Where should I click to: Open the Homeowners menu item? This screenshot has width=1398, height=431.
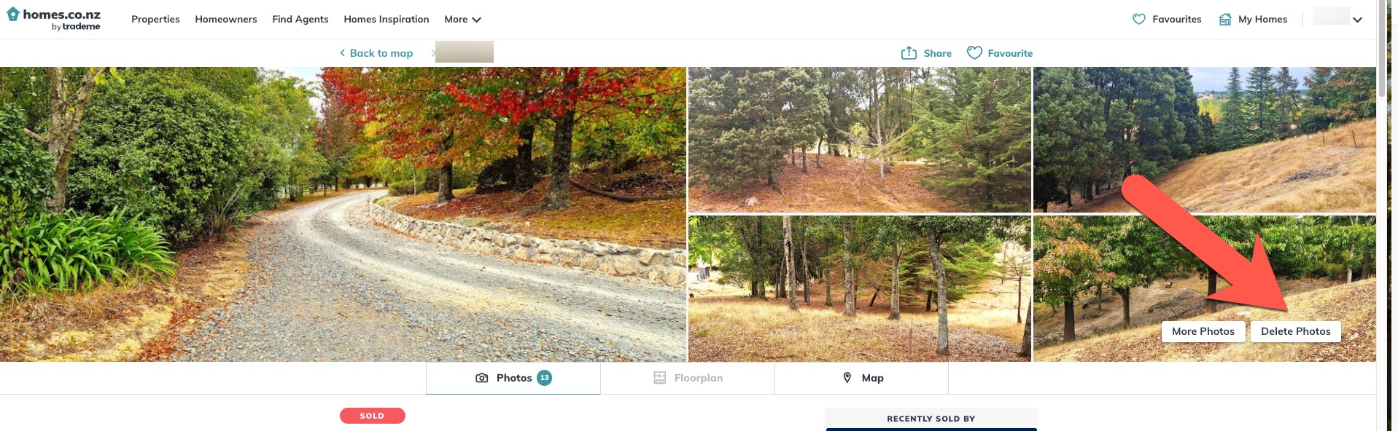(x=226, y=20)
